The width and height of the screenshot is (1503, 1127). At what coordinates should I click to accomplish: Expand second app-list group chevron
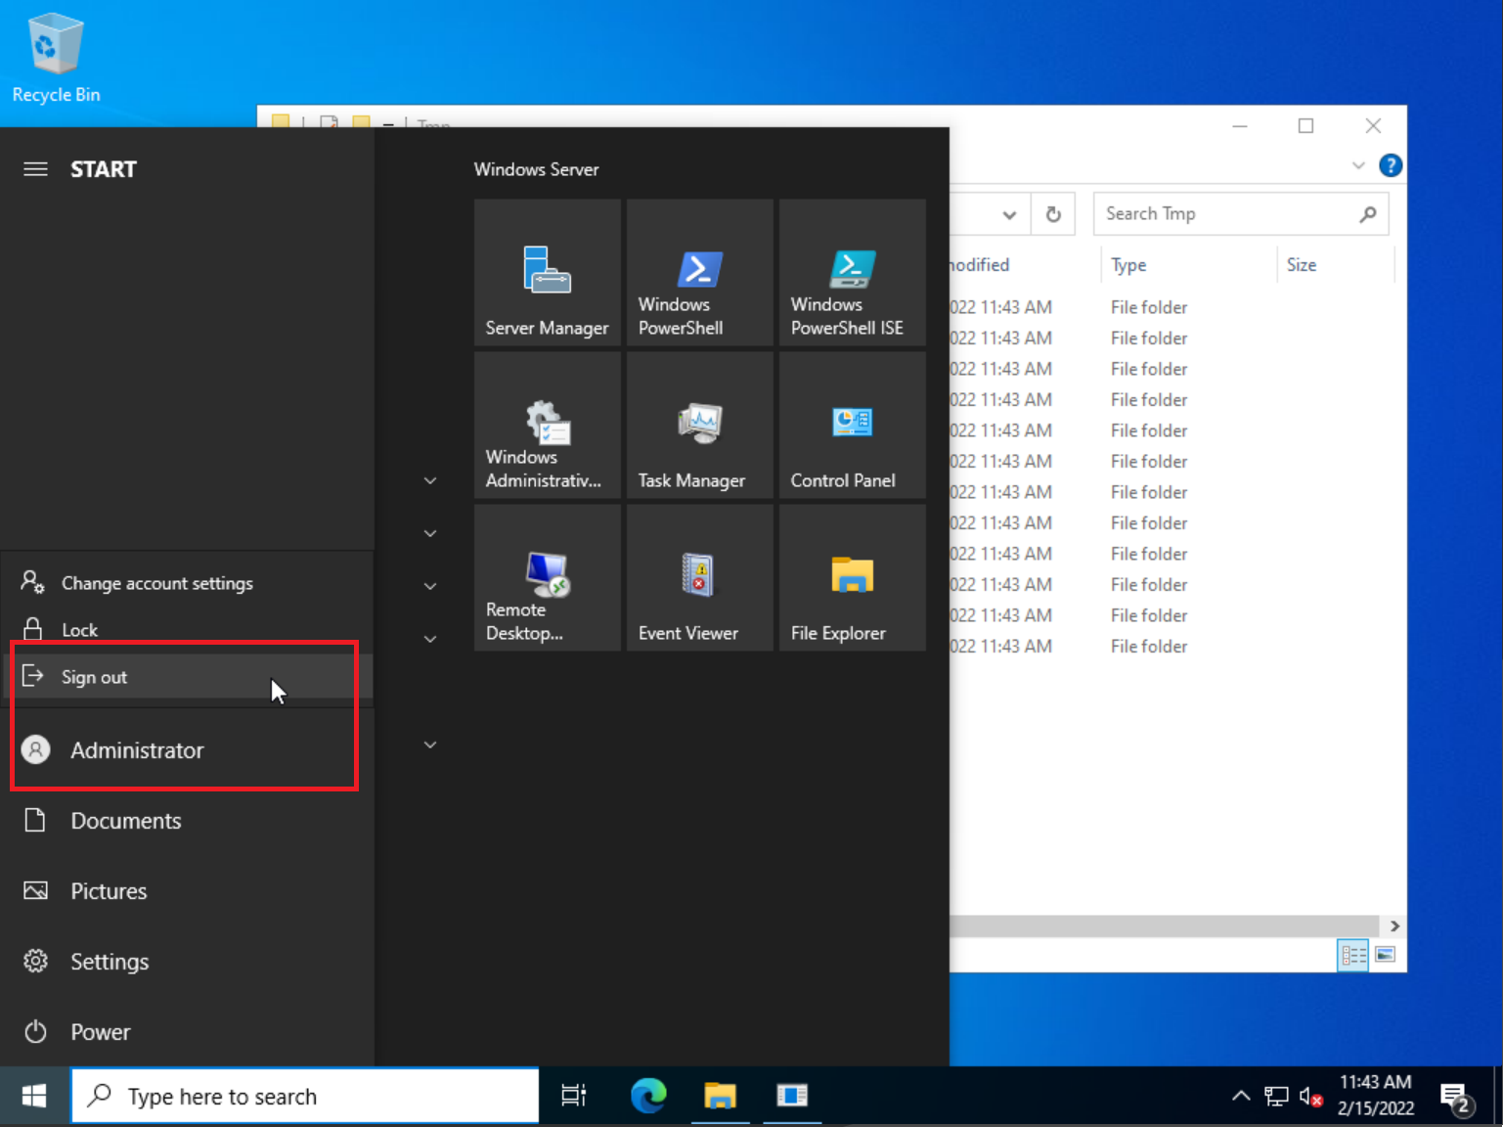(x=430, y=533)
